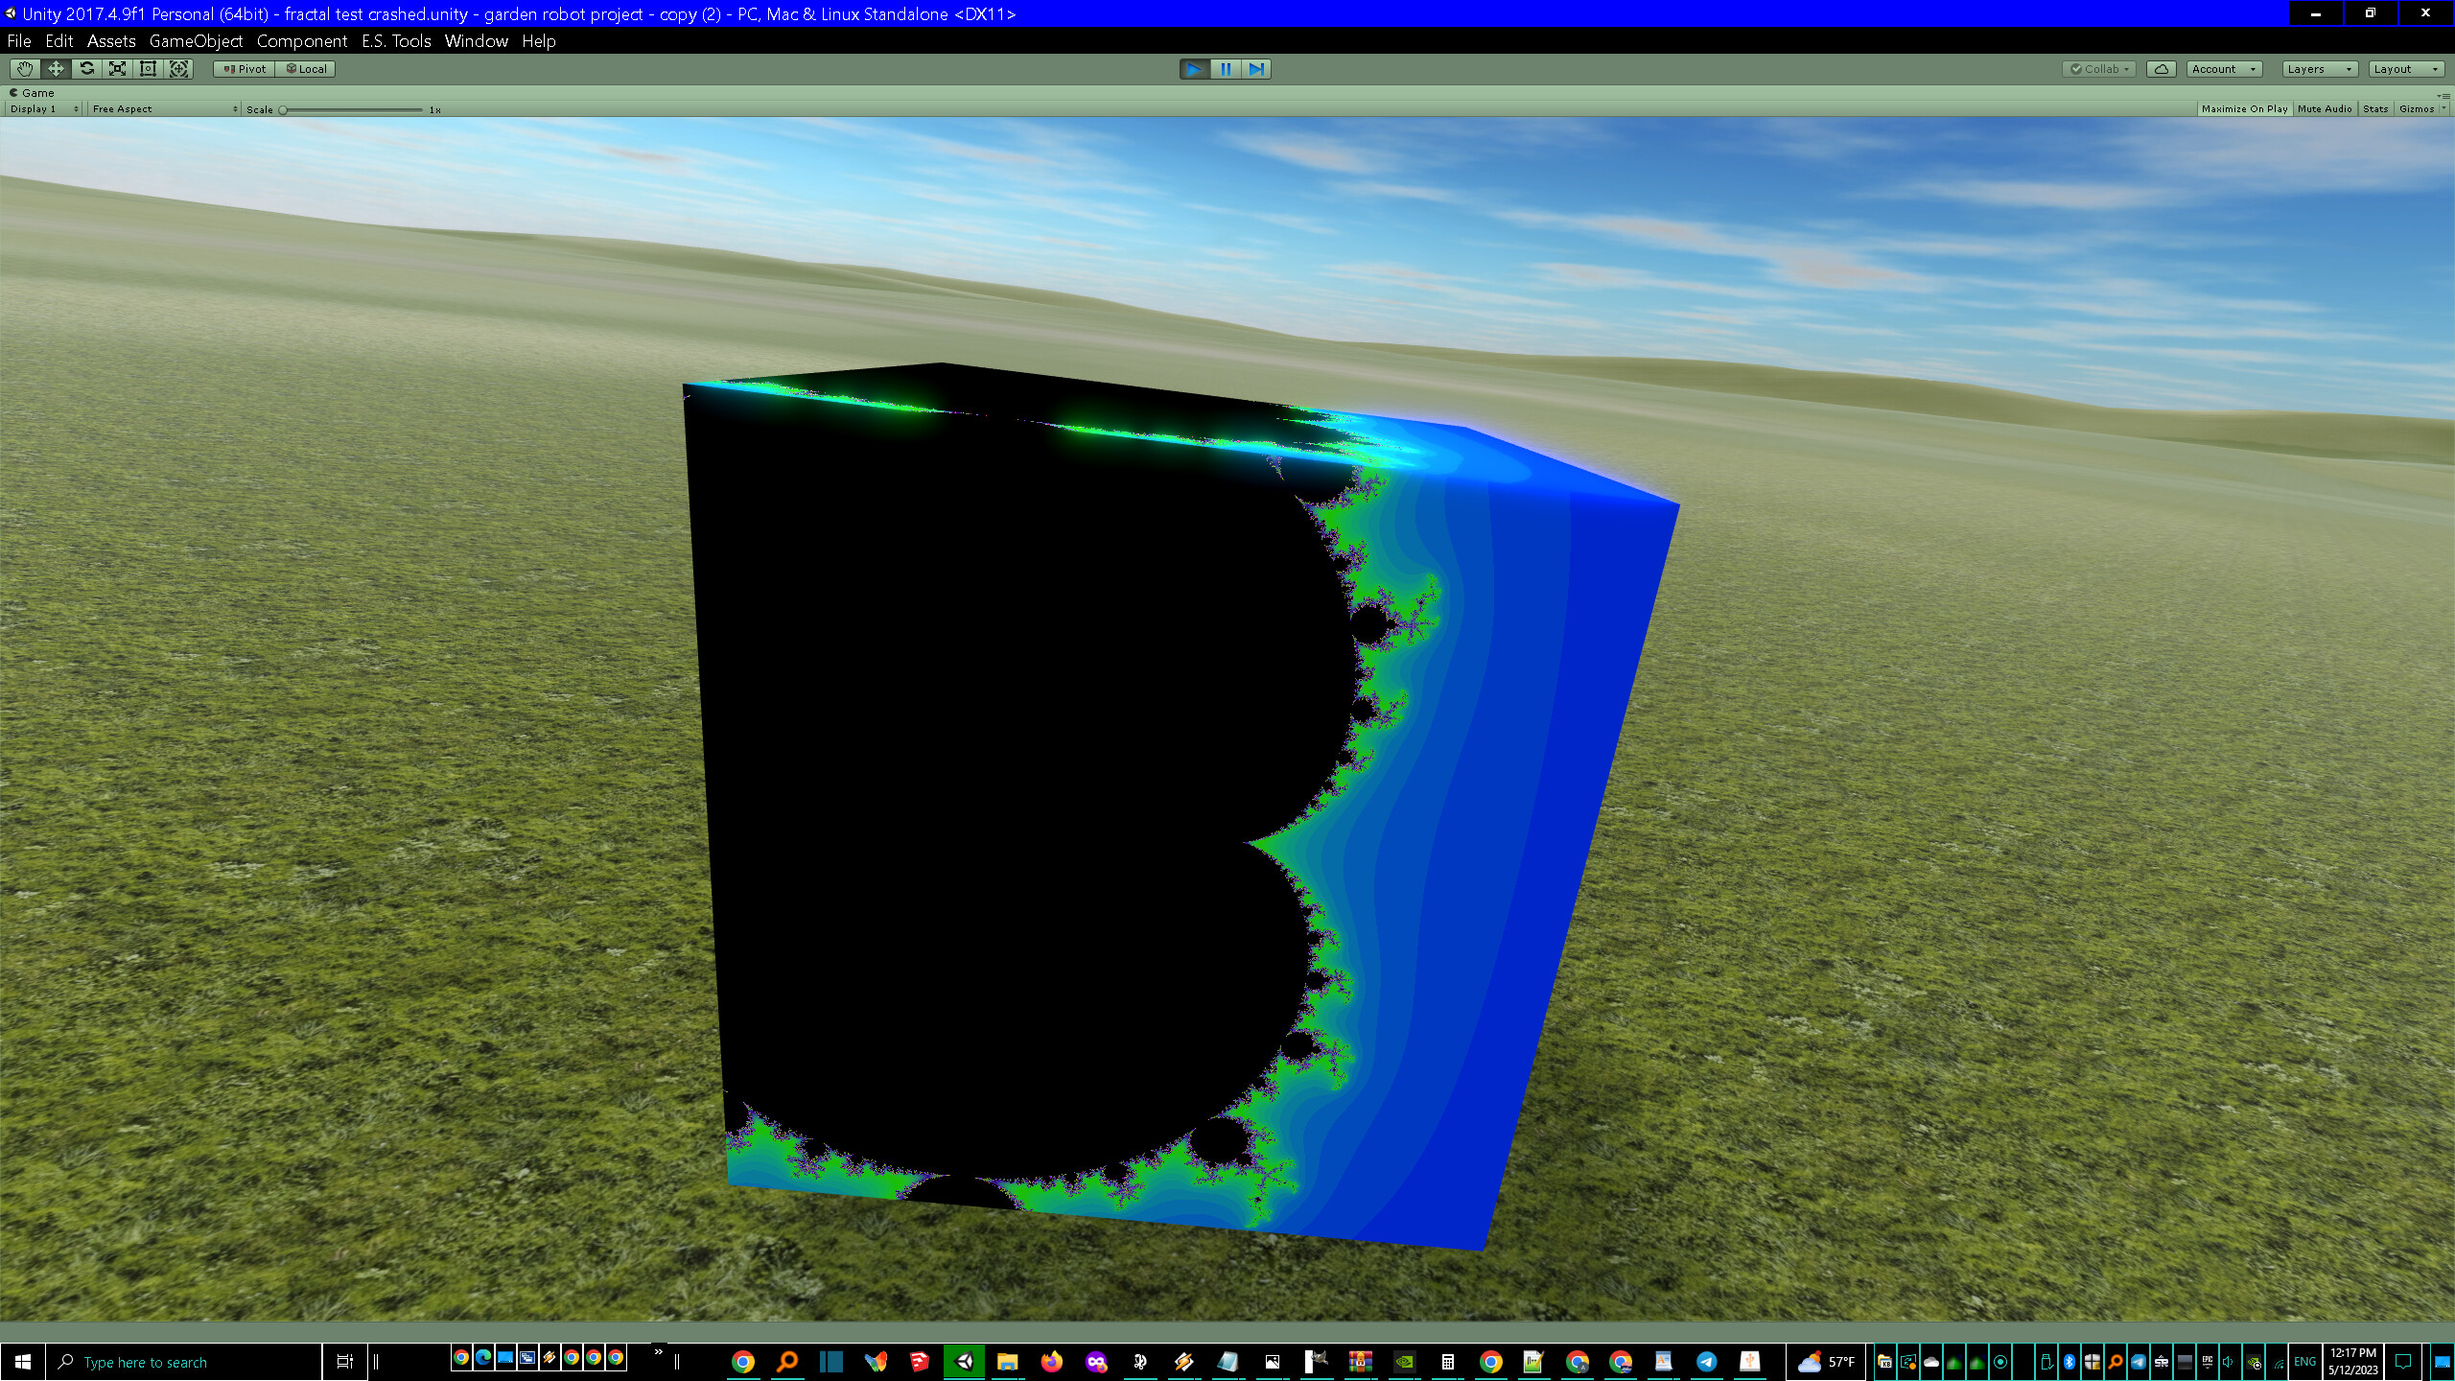Image resolution: width=2455 pixels, height=1381 pixels.
Task: Enable Maximize On Play
Action: point(2244,108)
